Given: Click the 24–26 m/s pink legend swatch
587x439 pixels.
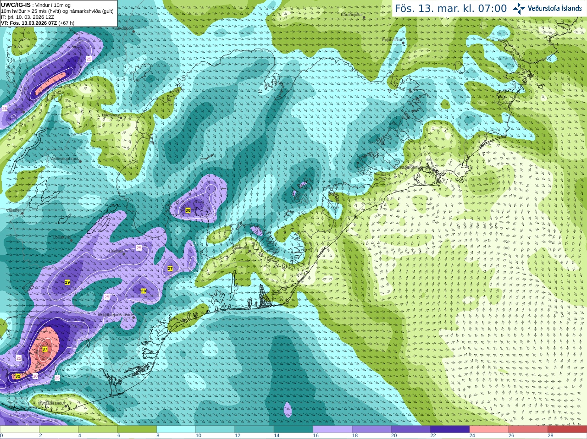Looking at the screenshot, I should pyautogui.click(x=489, y=429).
